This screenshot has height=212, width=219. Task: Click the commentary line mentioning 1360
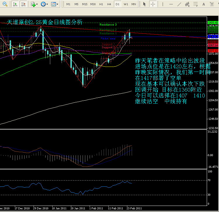click(168, 90)
